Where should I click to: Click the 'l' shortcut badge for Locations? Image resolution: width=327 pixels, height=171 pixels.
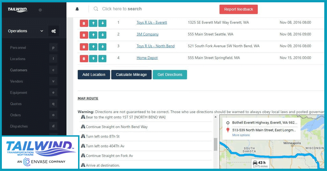(53, 59)
